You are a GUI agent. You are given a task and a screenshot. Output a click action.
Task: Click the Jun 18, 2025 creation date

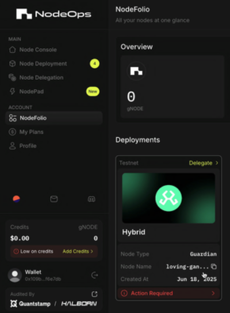click(197, 279)
